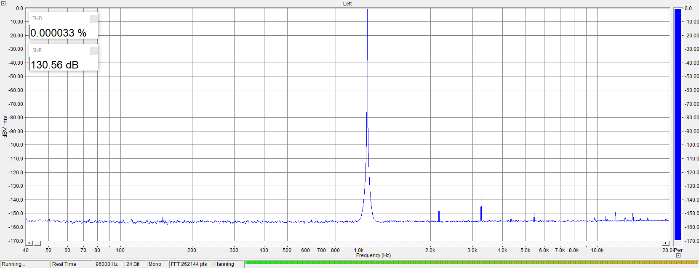The height and width of the screenshot is (268, 699).
Task: Click the horizontal scrollbar left arrow
Action: (29, 243)
